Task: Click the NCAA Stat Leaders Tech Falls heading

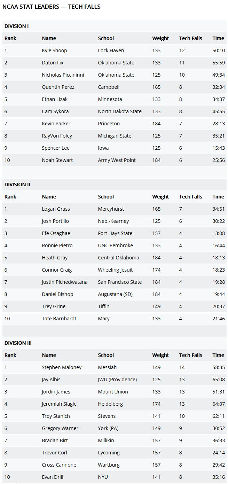Action: (x=52, y=7)
